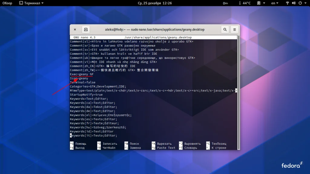This screenshot has width=310, height=174.
Task: Click the terminal vertical scrollbar
Action: point(239,91)
